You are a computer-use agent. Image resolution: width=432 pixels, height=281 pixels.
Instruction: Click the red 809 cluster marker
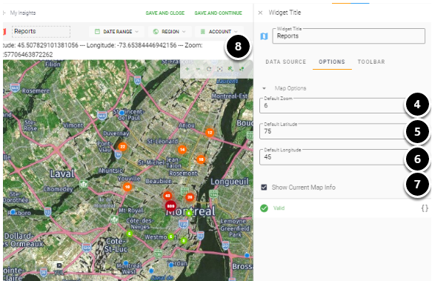pos(170,206)
